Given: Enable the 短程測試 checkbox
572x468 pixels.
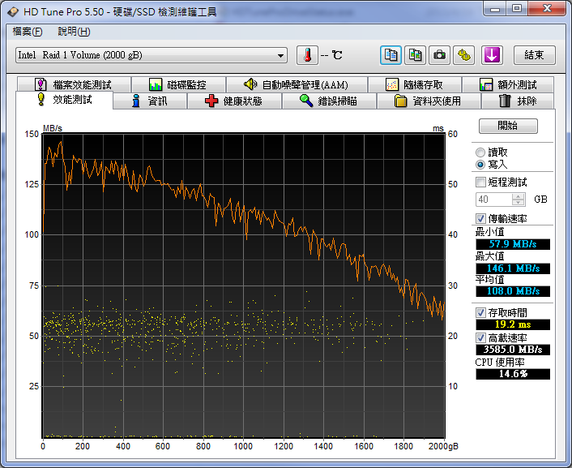Looking at the screenshot, I should [480, 182].
